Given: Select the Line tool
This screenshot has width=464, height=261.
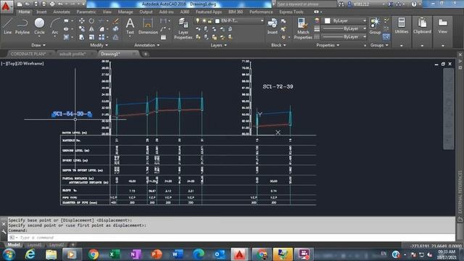Looking at the screenshot, I should (8, 26).
